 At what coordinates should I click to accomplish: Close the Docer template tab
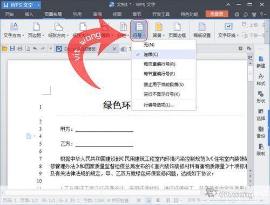(x=114, y=48)
